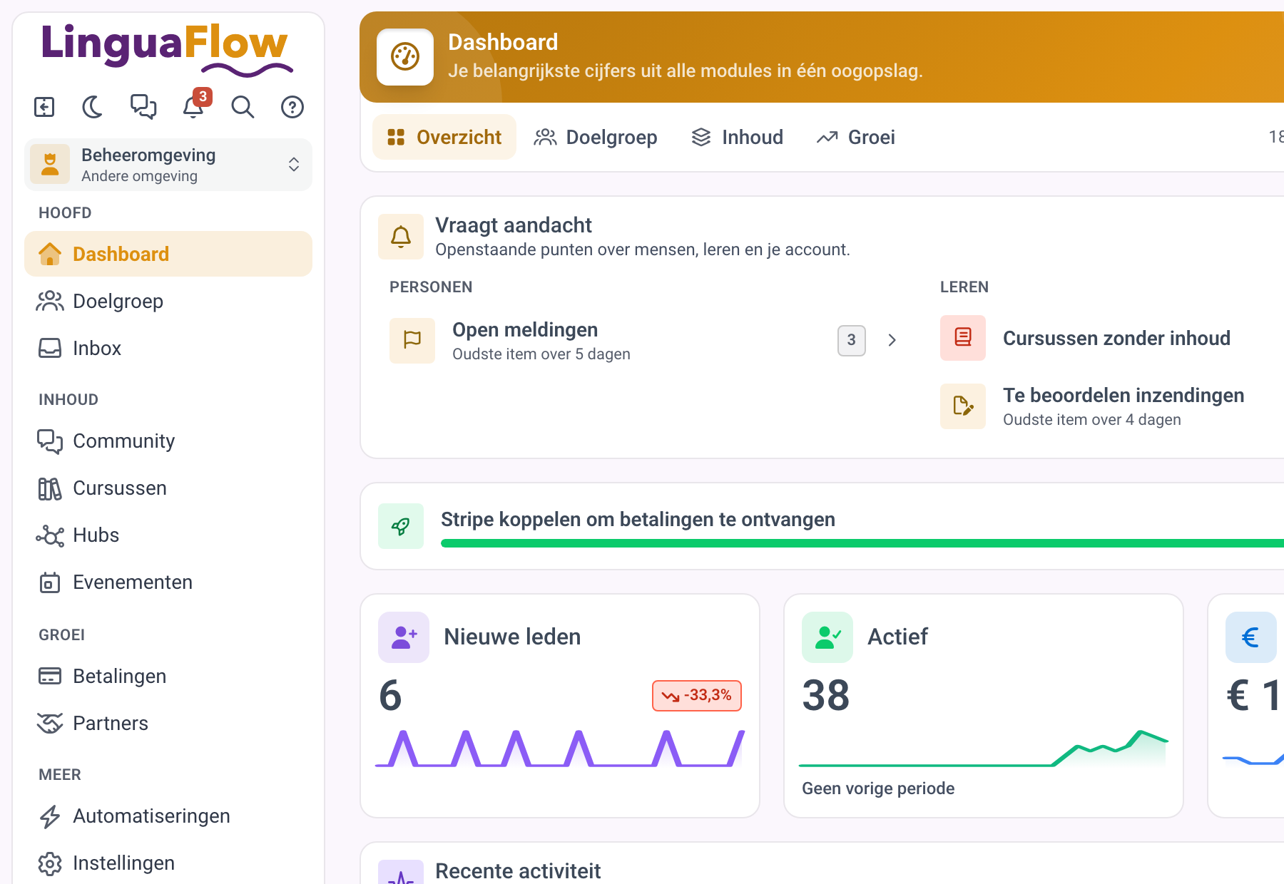This screenshot has width=1284, height=884.
Task: Open Cursussen zonder inhoud item
Action: (1116, 338)
